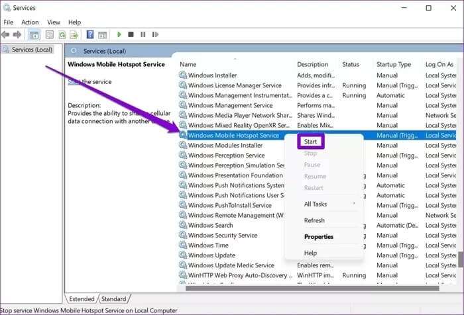The width and height of the screenshot is (464, 315).
Task: Select Windows Installer service row
Action: [x=318, y=75]
